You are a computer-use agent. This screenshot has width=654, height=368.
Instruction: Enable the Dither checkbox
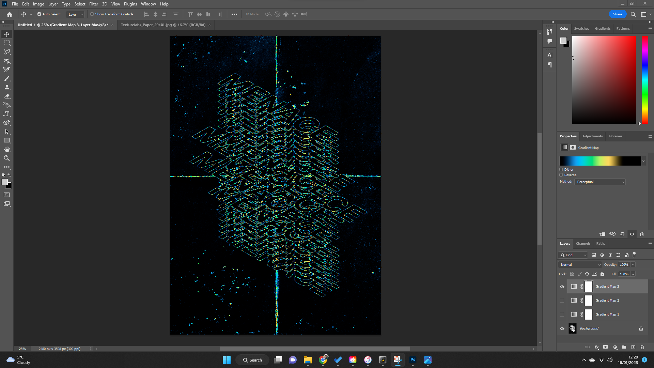click(561, 169)
